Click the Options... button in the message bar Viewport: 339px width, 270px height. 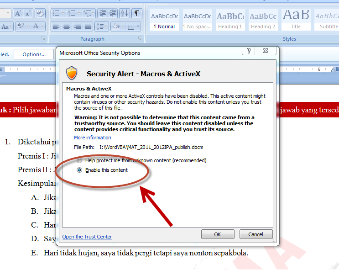[x=34, y=54]
